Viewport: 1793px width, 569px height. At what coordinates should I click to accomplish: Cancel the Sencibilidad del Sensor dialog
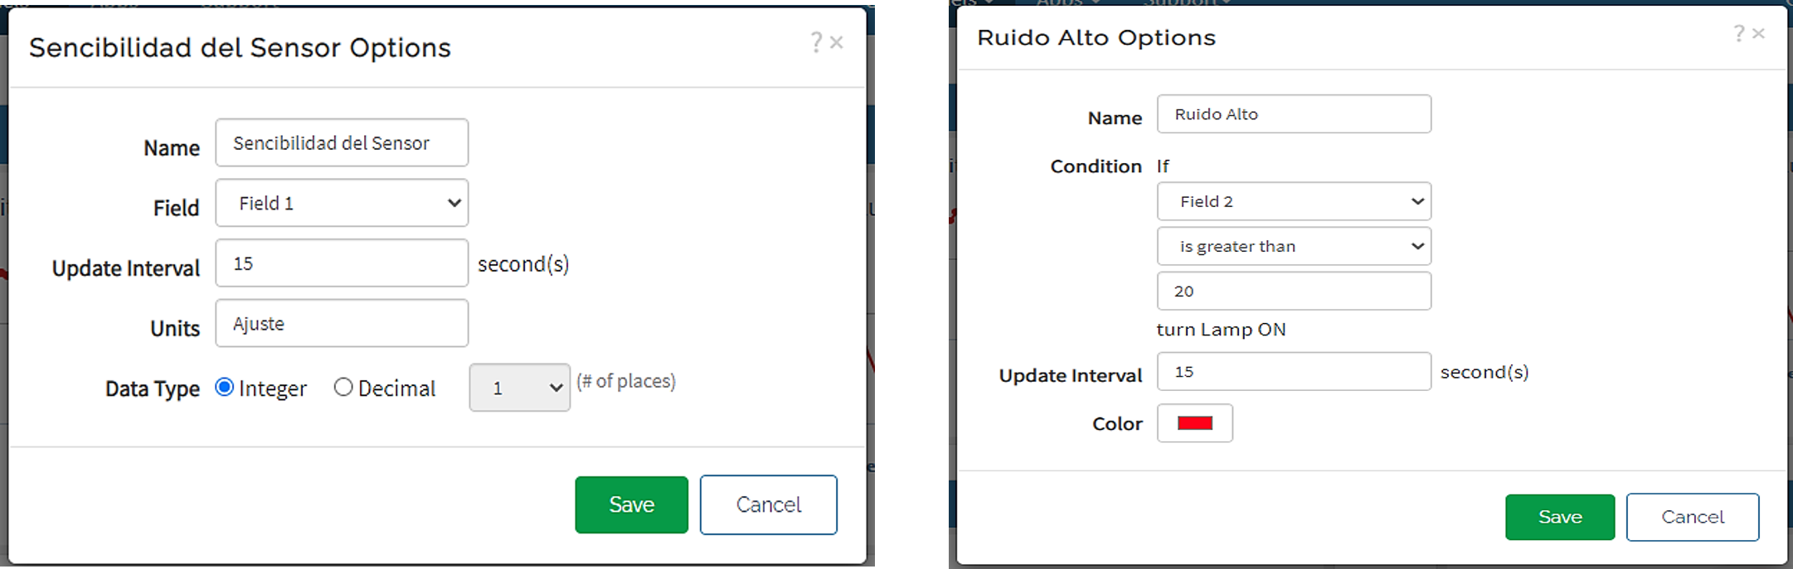pos(768,504)
